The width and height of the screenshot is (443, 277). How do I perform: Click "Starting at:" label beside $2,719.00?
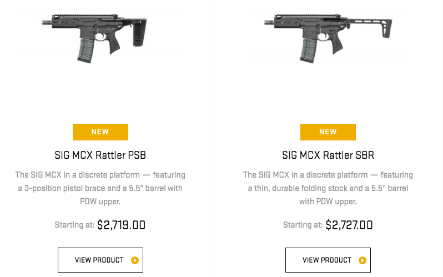coord(74,225)
